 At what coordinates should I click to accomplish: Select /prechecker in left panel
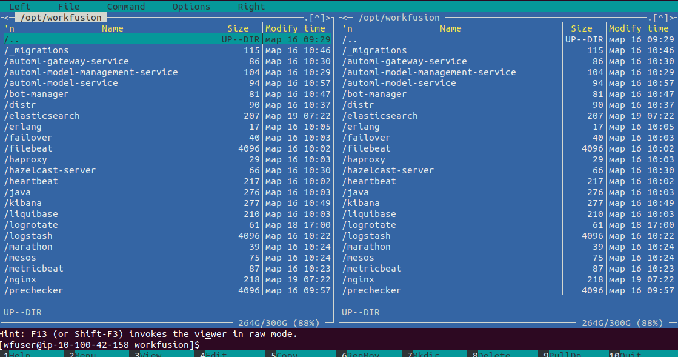pos(167,290)
